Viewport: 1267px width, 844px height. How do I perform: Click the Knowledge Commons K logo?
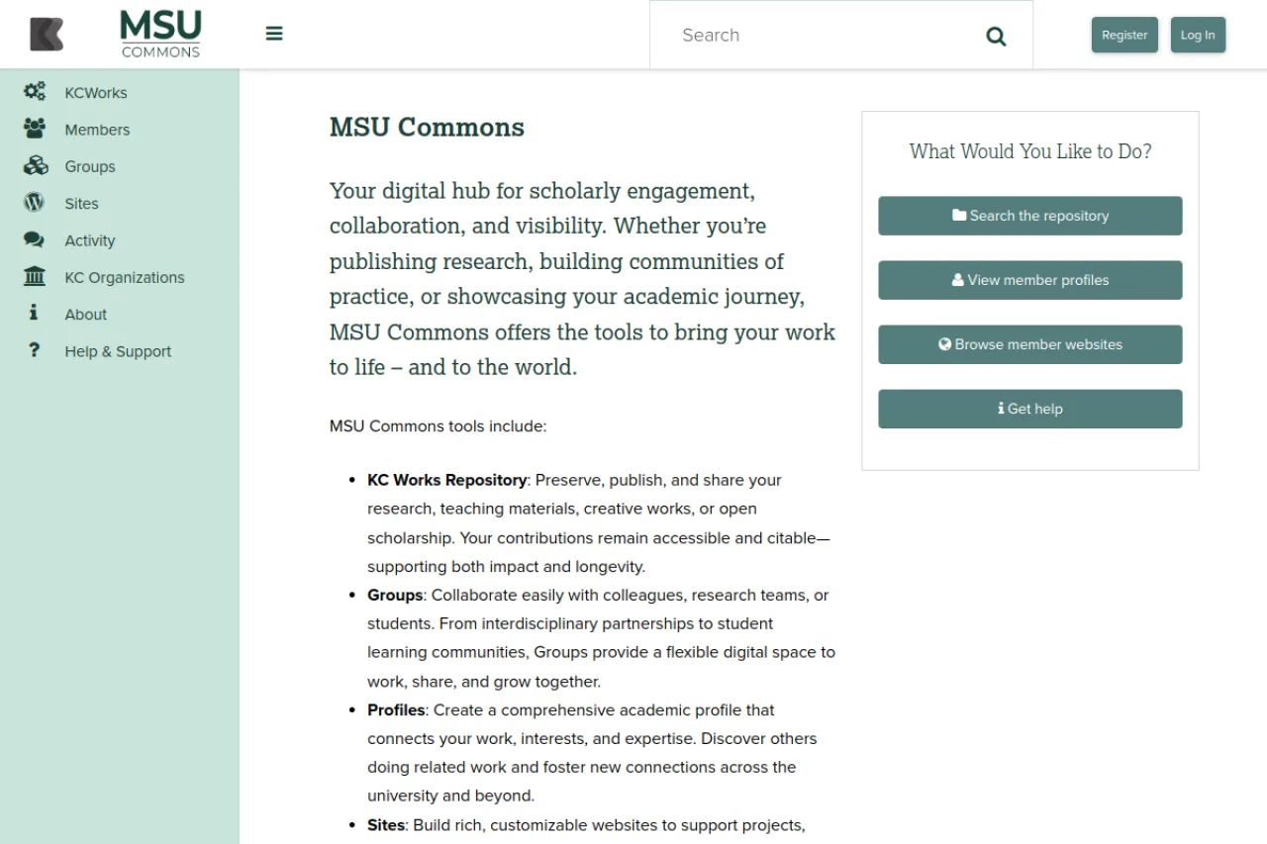47,35
